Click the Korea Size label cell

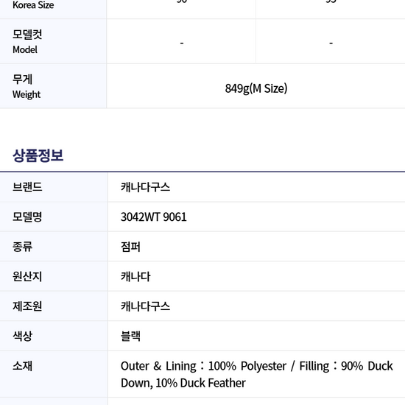click(x=53, y=9)
